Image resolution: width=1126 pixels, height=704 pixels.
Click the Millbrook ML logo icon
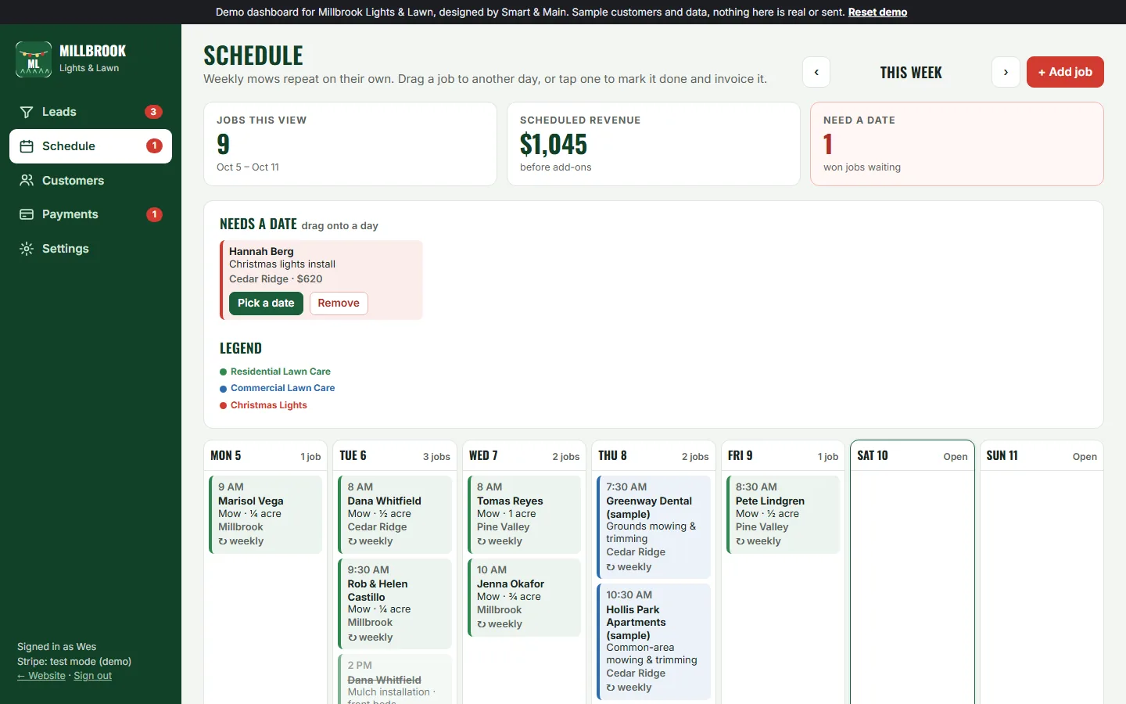click(x=34, y=59)
